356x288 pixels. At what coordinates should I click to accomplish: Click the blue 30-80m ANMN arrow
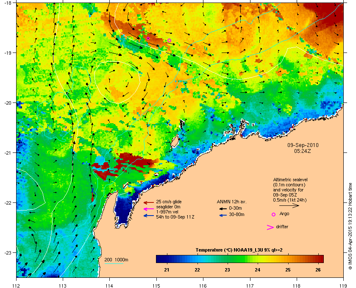pos(223,216)
